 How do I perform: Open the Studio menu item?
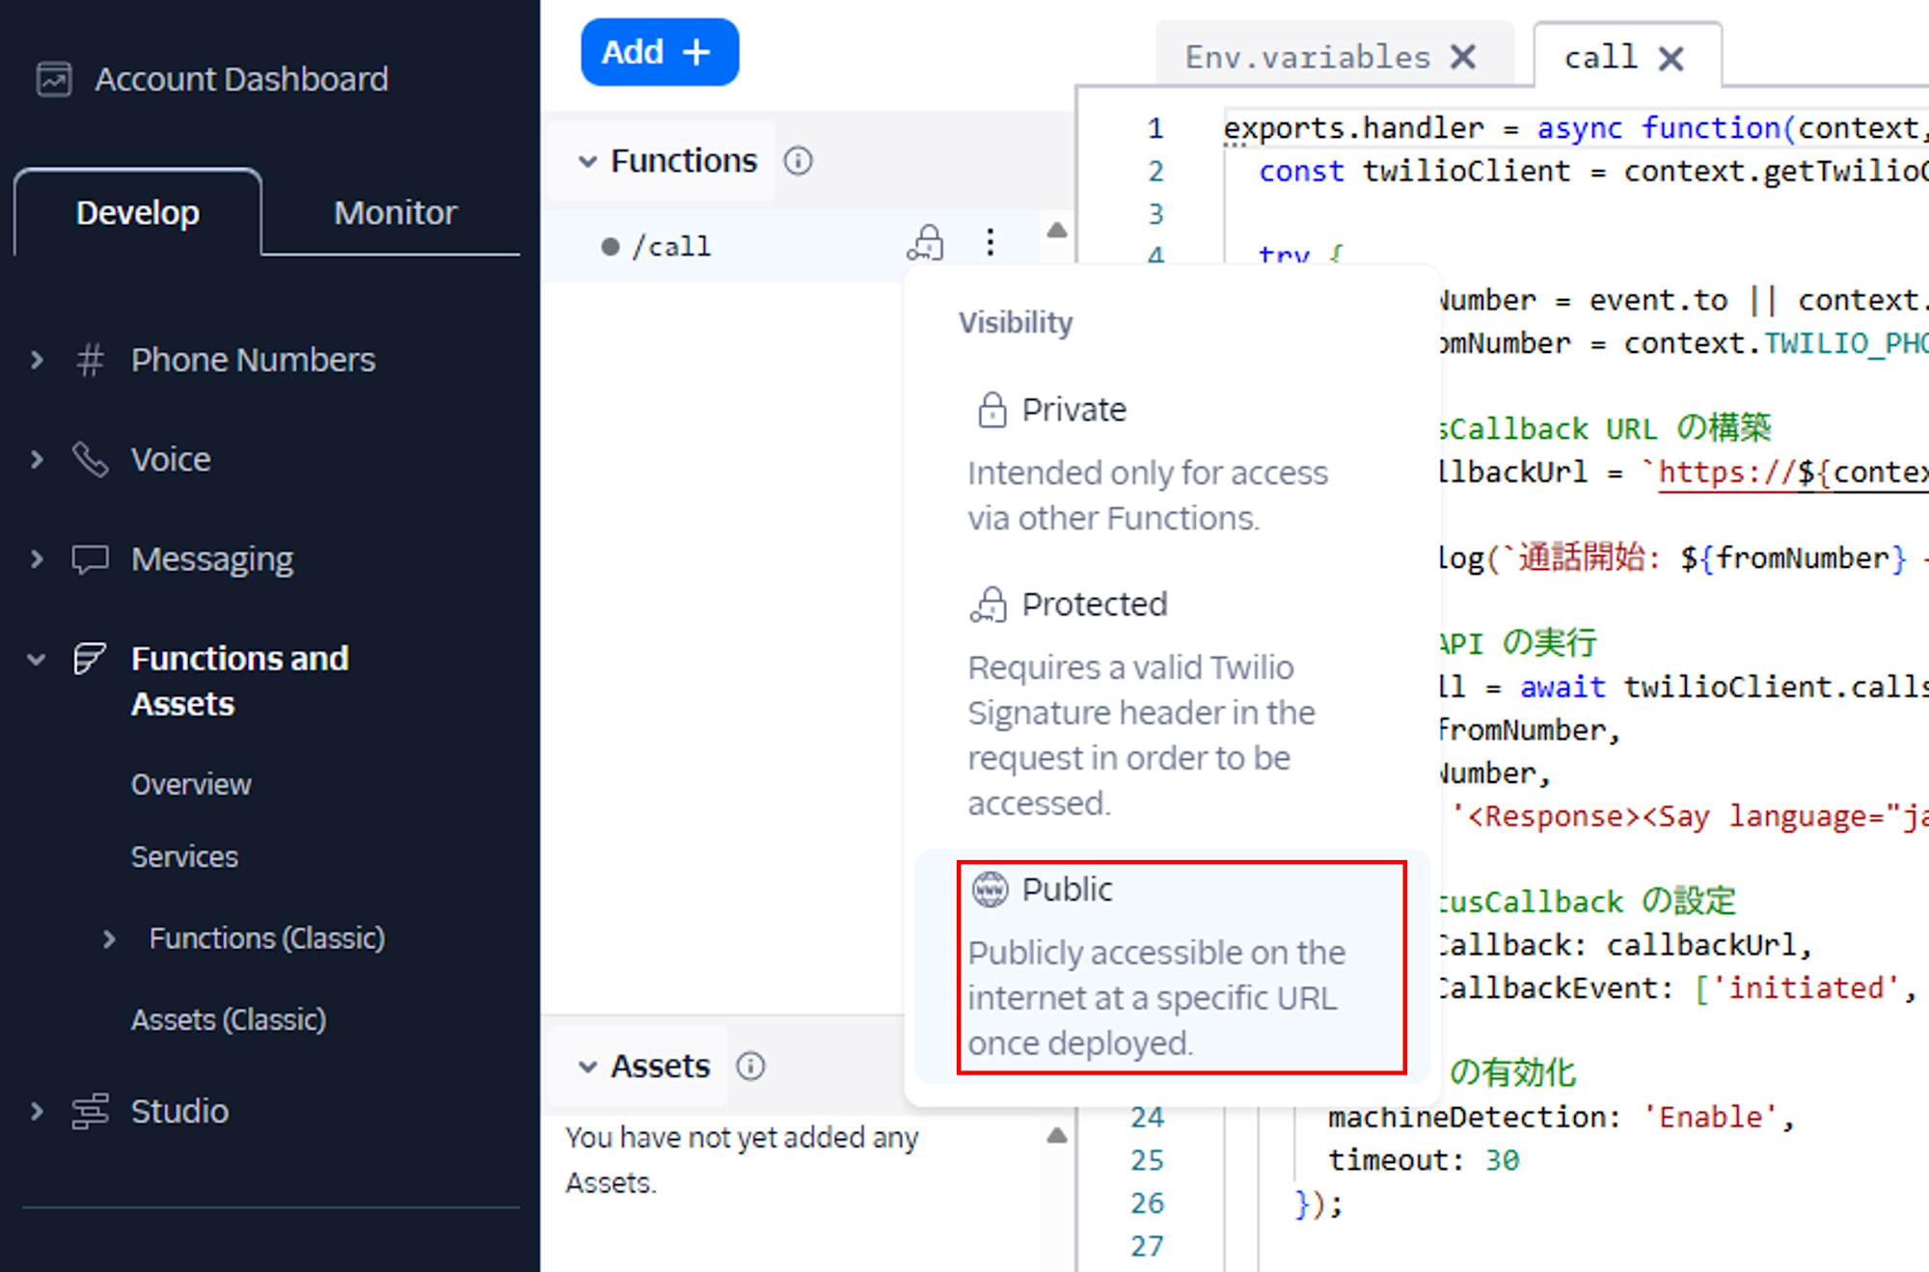(179, 1111)
